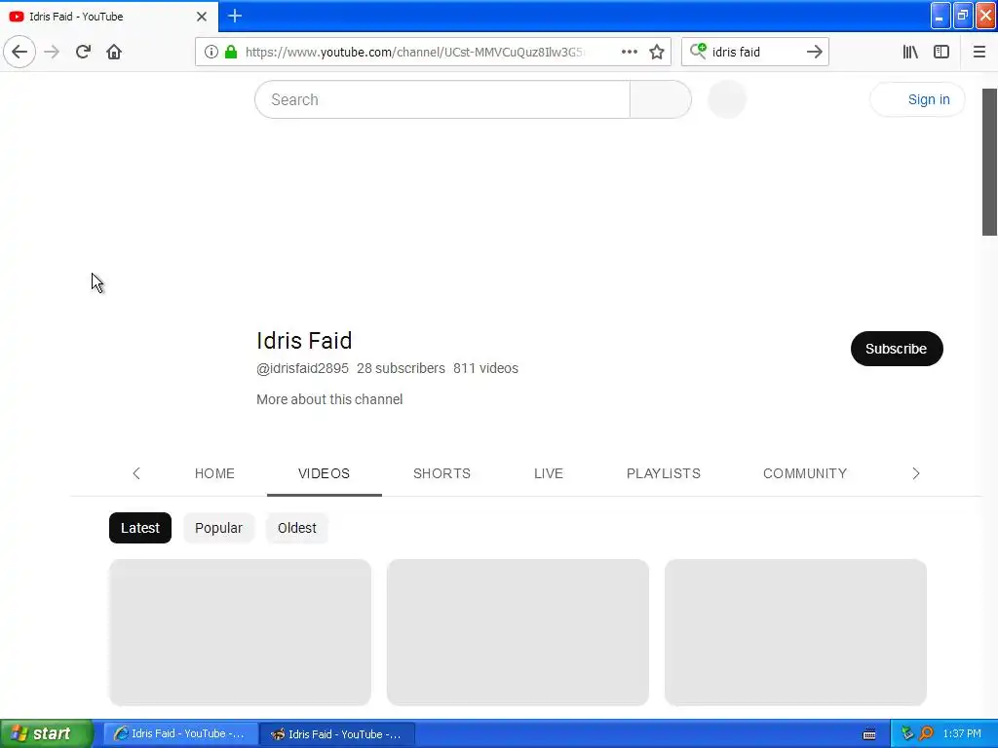Click the '811 videos' text
The image size is (998, 748).
pyautogui.click(x=485, y=368)
